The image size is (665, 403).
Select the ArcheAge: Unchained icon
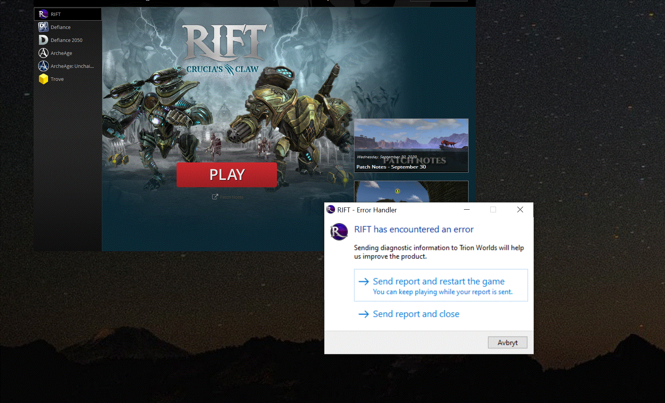(x=43, y=66)
